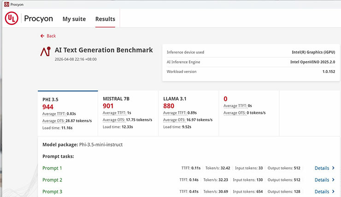Click the MISTRAL 7B score 901
Screen dimensions: 341x197
tap(108, 106)
